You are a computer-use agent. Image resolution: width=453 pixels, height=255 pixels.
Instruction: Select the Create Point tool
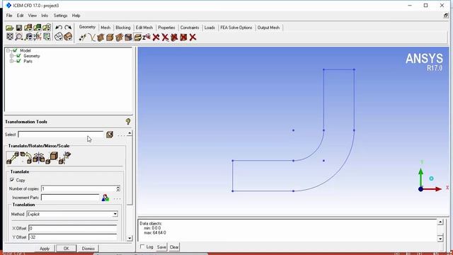(82, 38)
